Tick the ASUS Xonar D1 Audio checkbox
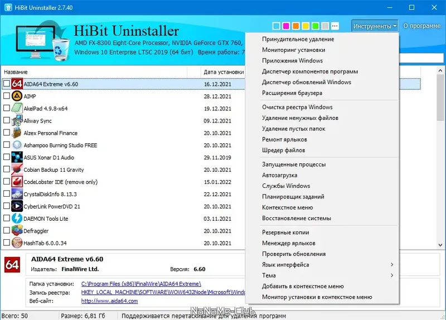 click(x=6, y=157)
